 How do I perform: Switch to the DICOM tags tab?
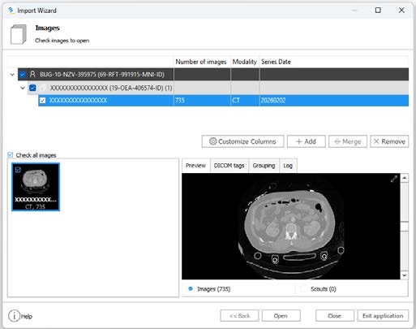pyautogui.click(x=229, y=166)
